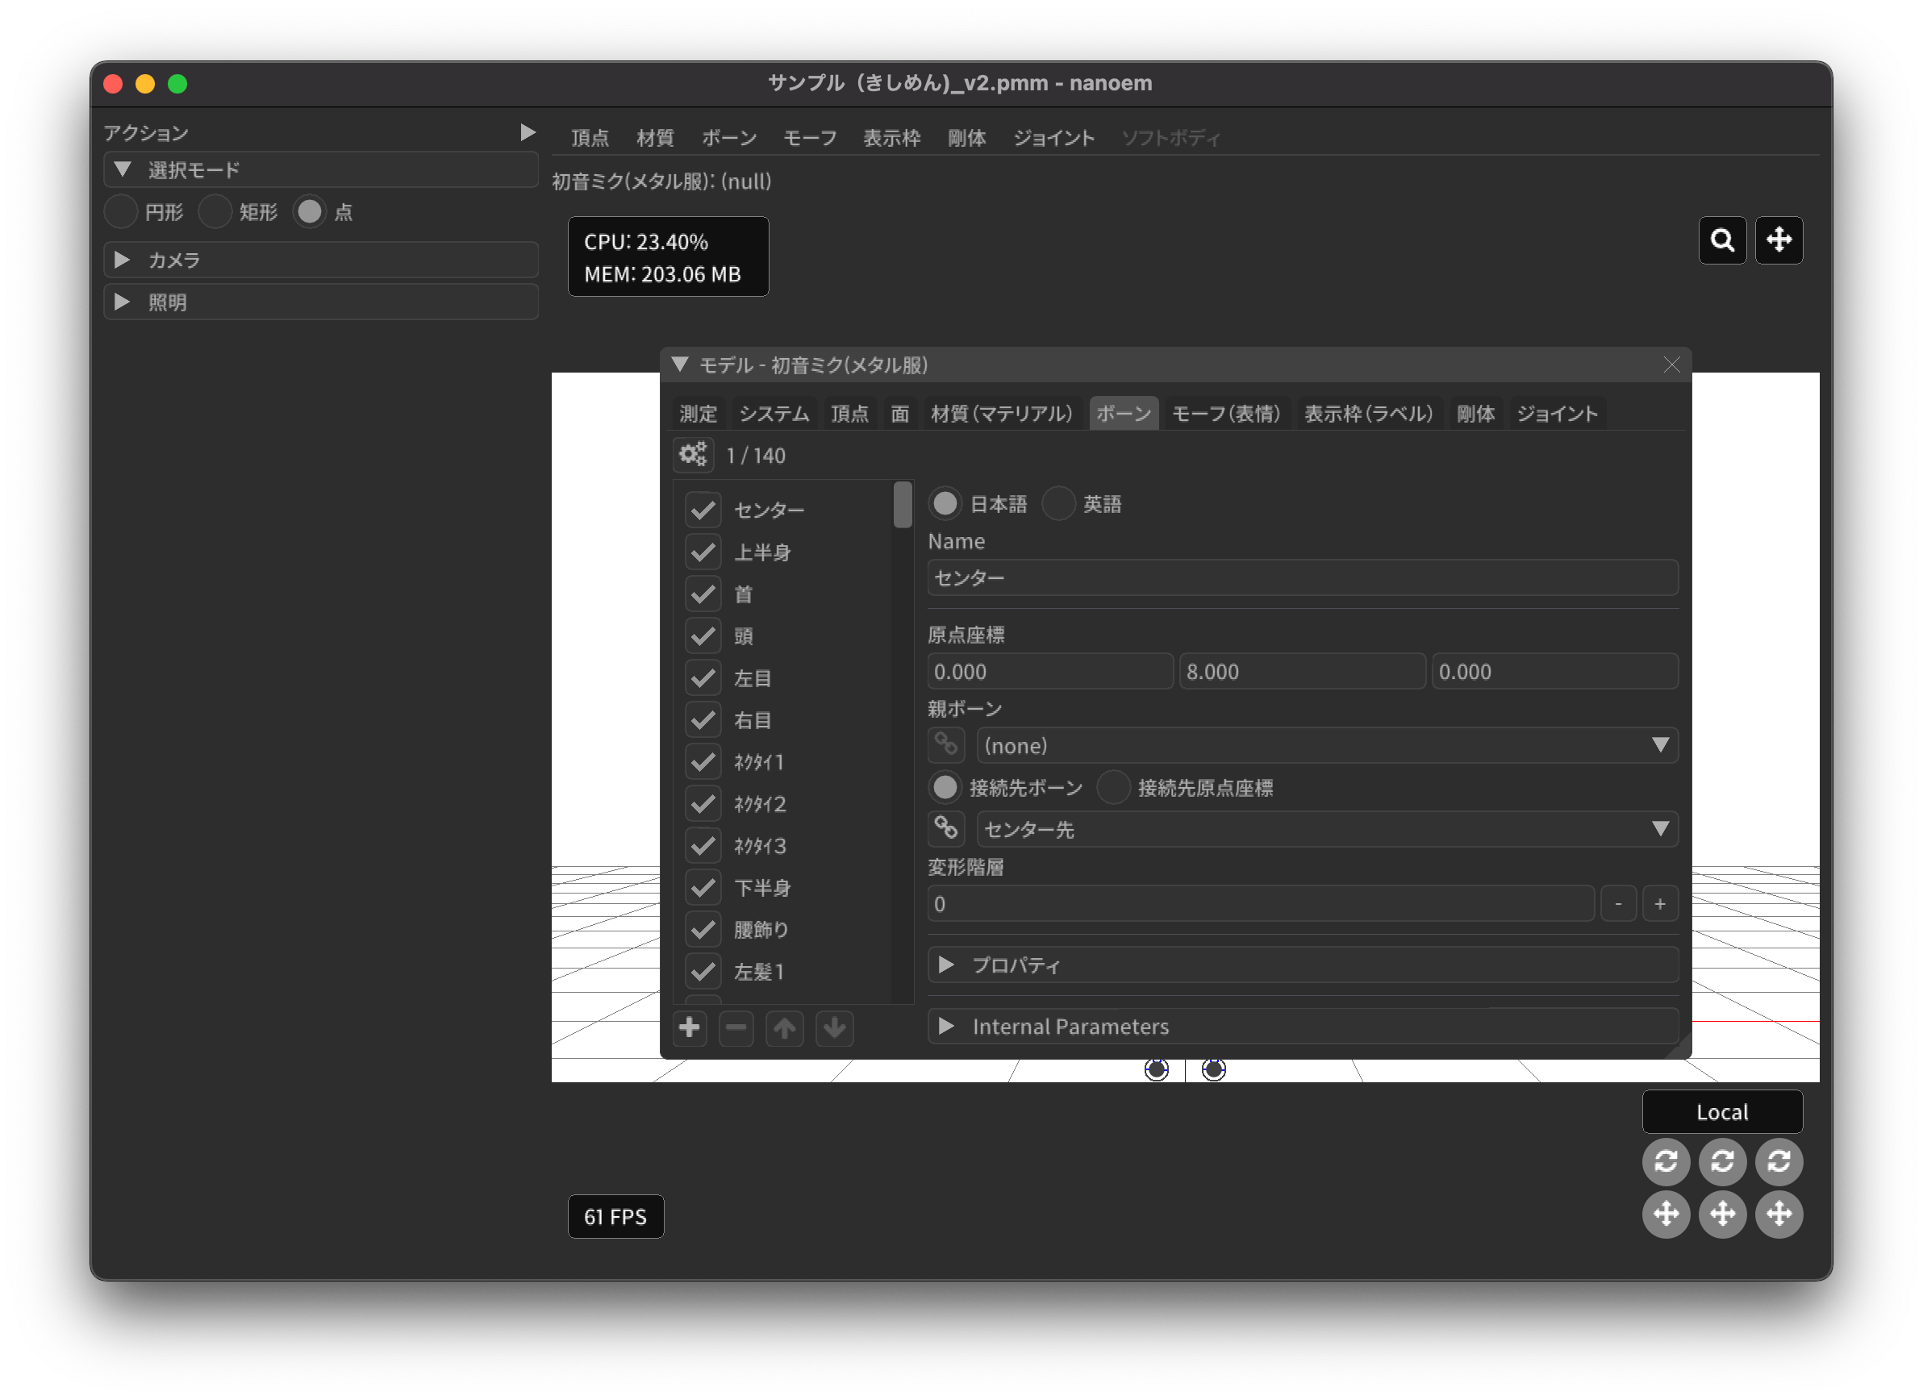Open the 親ボーン (none) dropdown
Image resolution: width=1923 pixels, height=1400 pixels.
[1327, 746]
